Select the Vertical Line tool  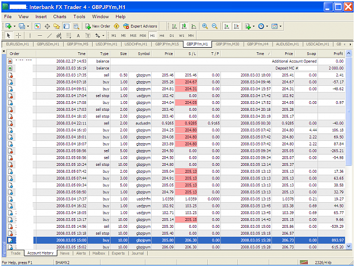30,36
